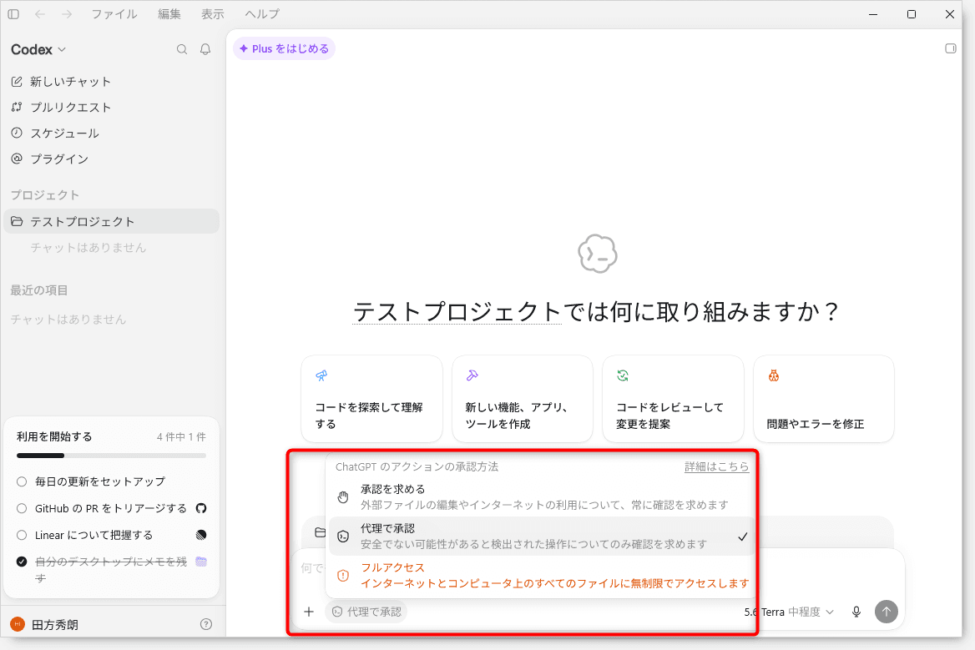
Task: Go back with the left arrow
Action: click(40, 13)
